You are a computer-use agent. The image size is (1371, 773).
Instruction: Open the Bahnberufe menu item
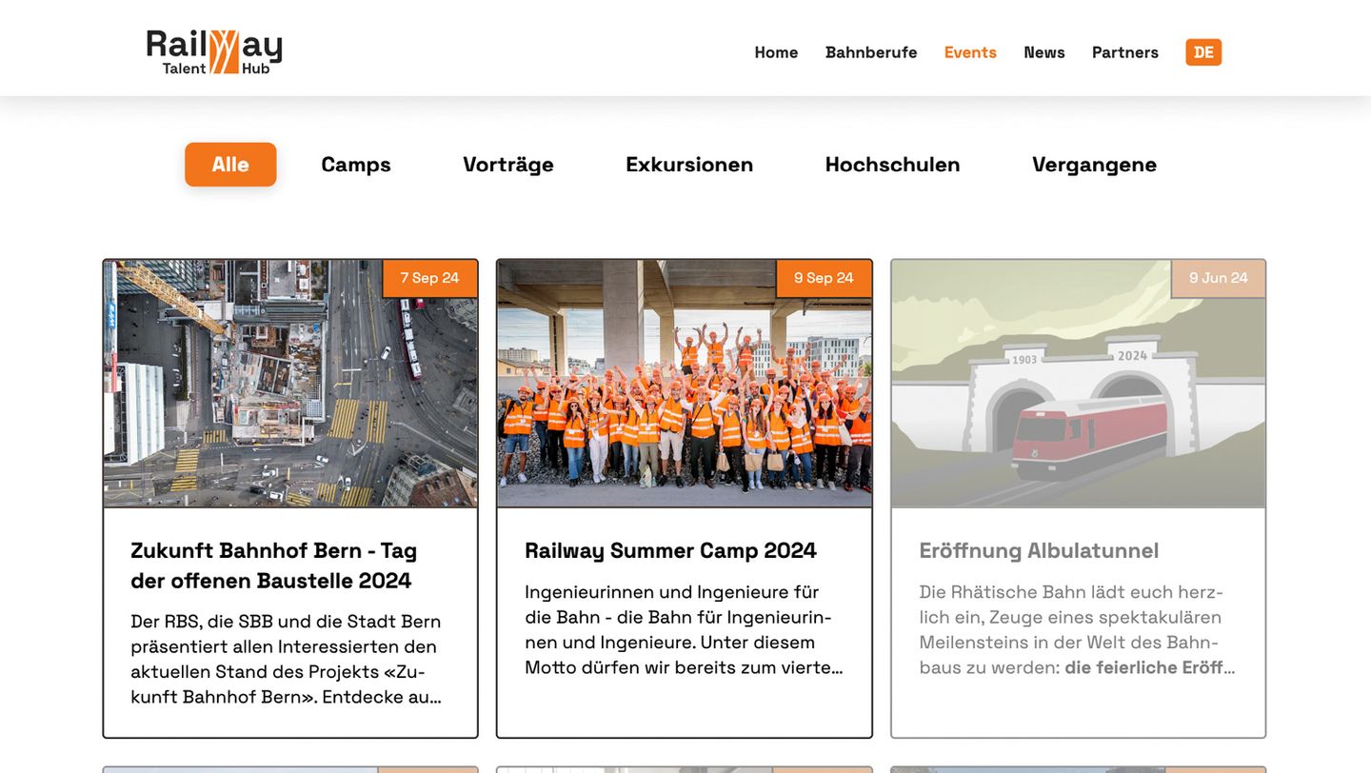(871, 52)
